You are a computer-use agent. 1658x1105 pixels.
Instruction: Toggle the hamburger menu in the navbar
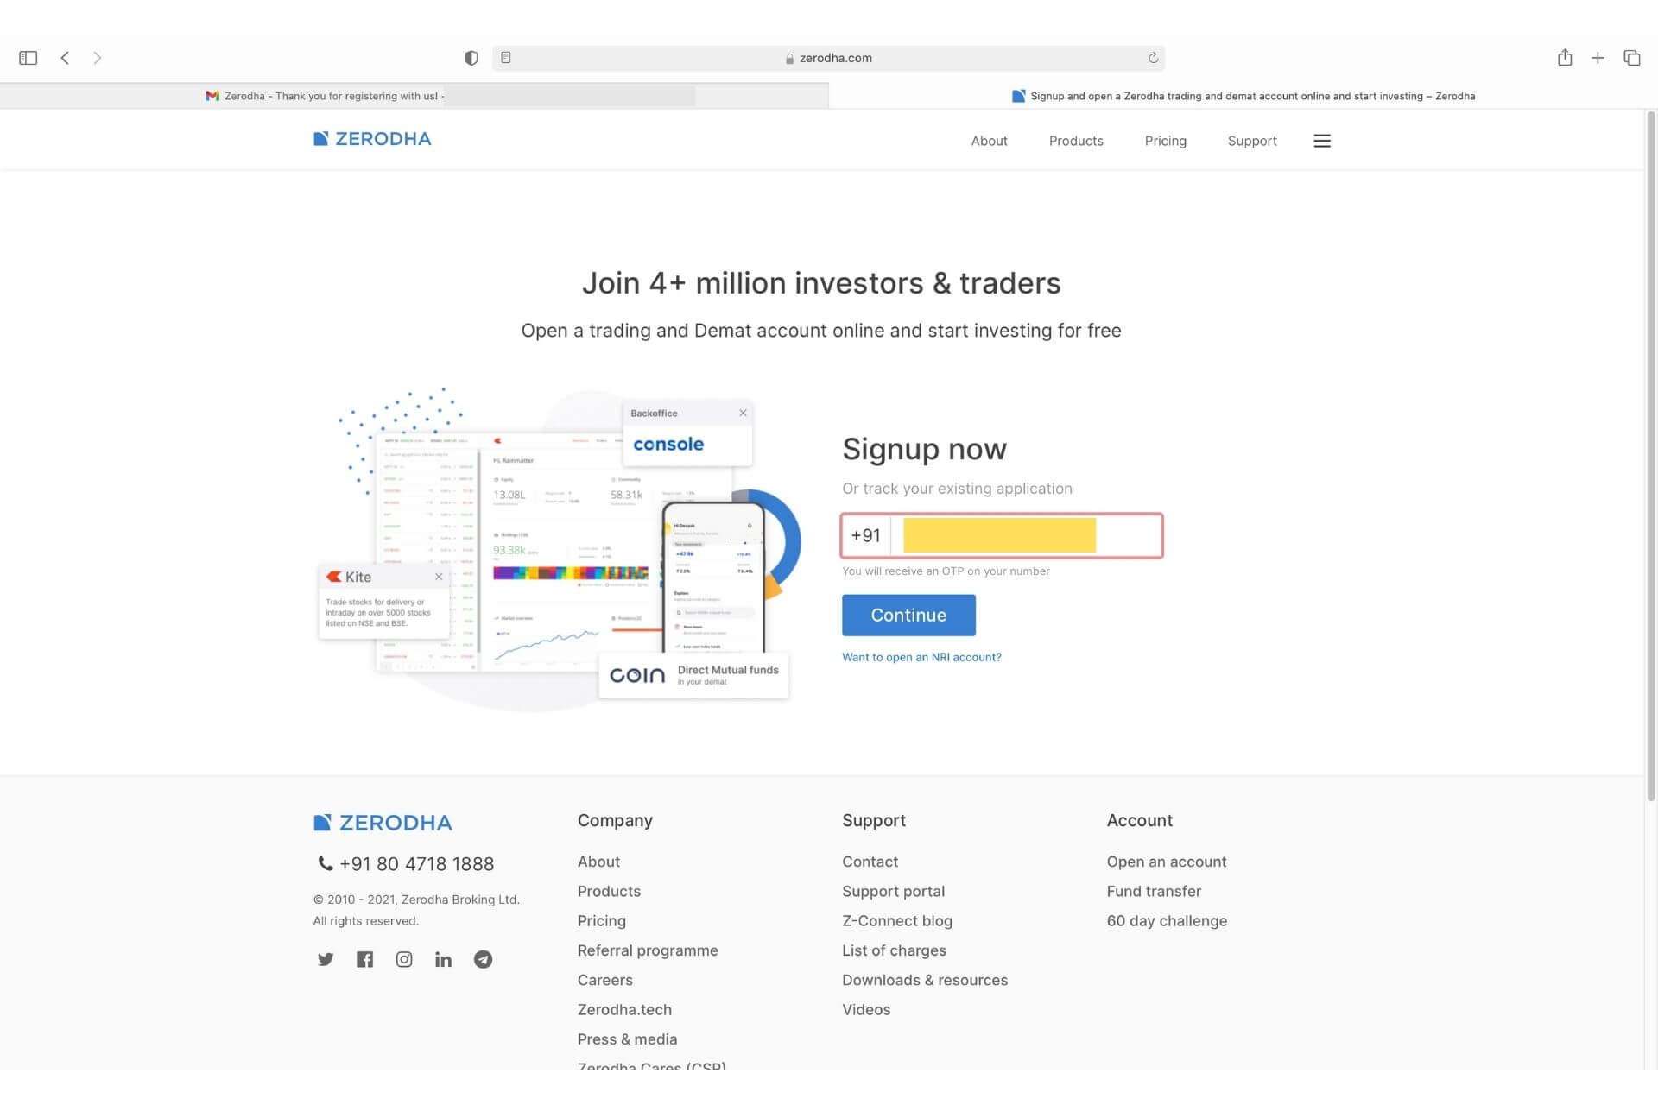pyautogui.click(x=1320, y=139)
